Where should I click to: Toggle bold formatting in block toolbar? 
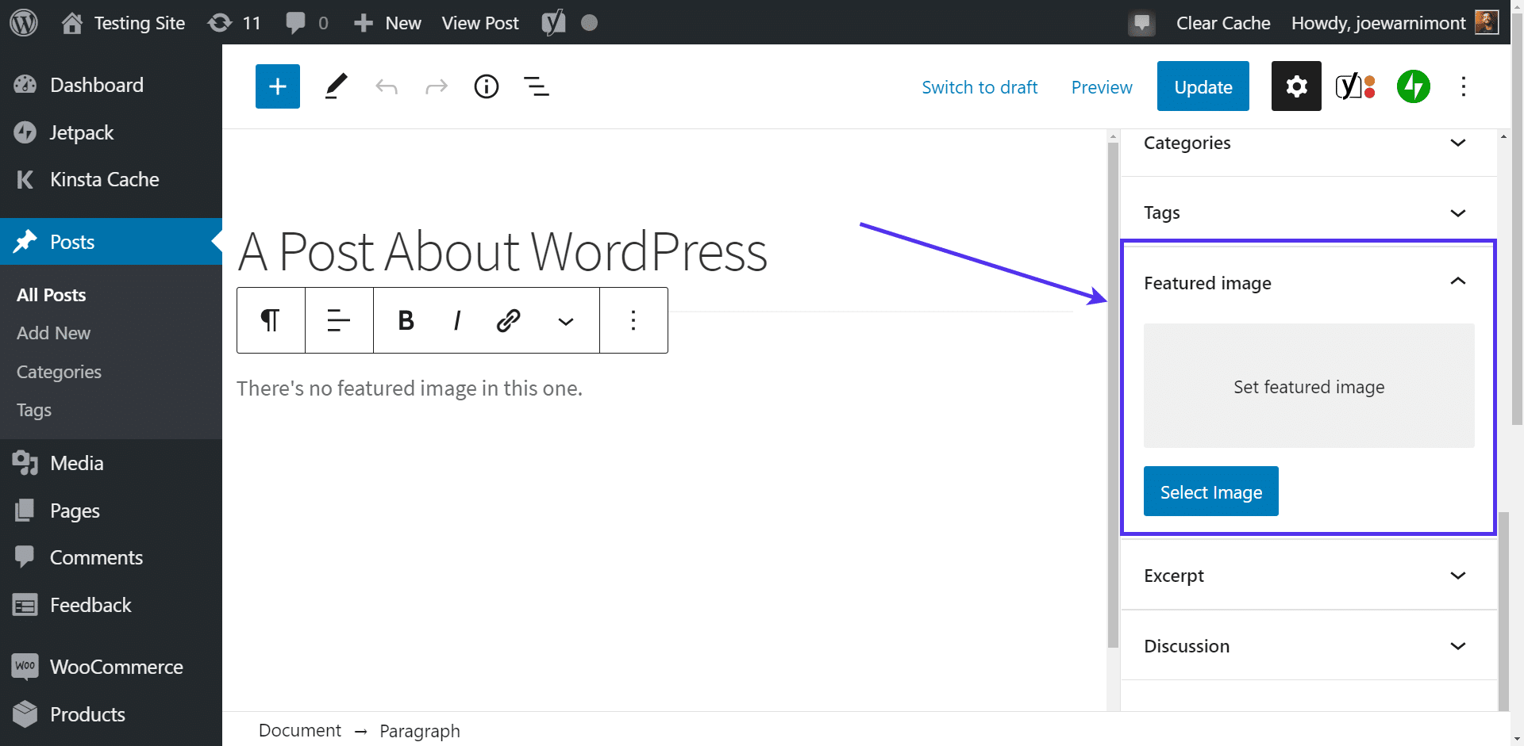coord(406,320)
